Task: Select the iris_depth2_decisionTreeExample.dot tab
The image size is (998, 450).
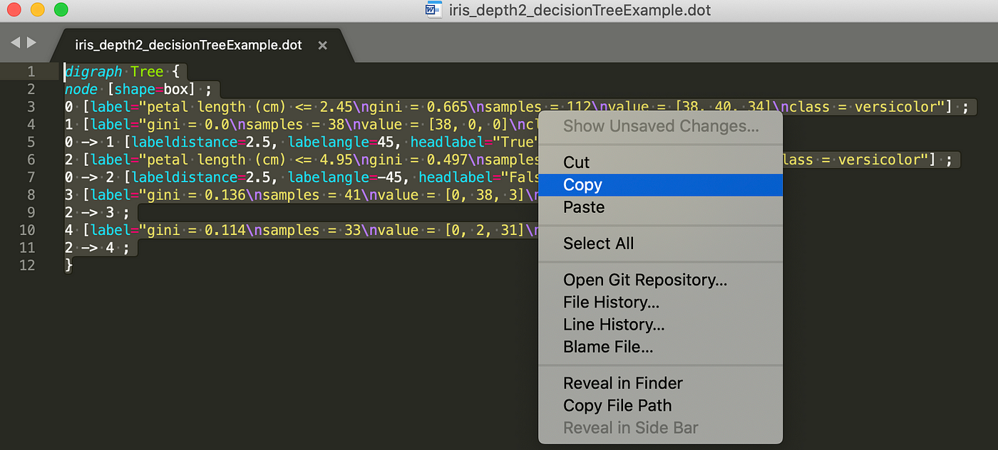Action: pos(189,45)
